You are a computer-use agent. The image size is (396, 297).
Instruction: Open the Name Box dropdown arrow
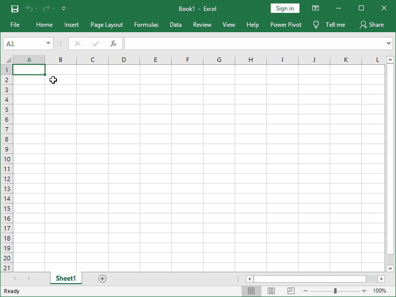pos(48,44)
